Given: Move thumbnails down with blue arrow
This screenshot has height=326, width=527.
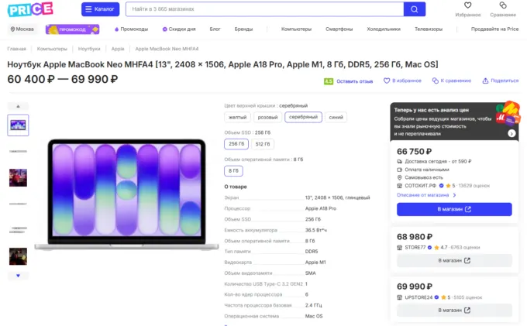Looking at the screenshot, I should click(18, 276).
